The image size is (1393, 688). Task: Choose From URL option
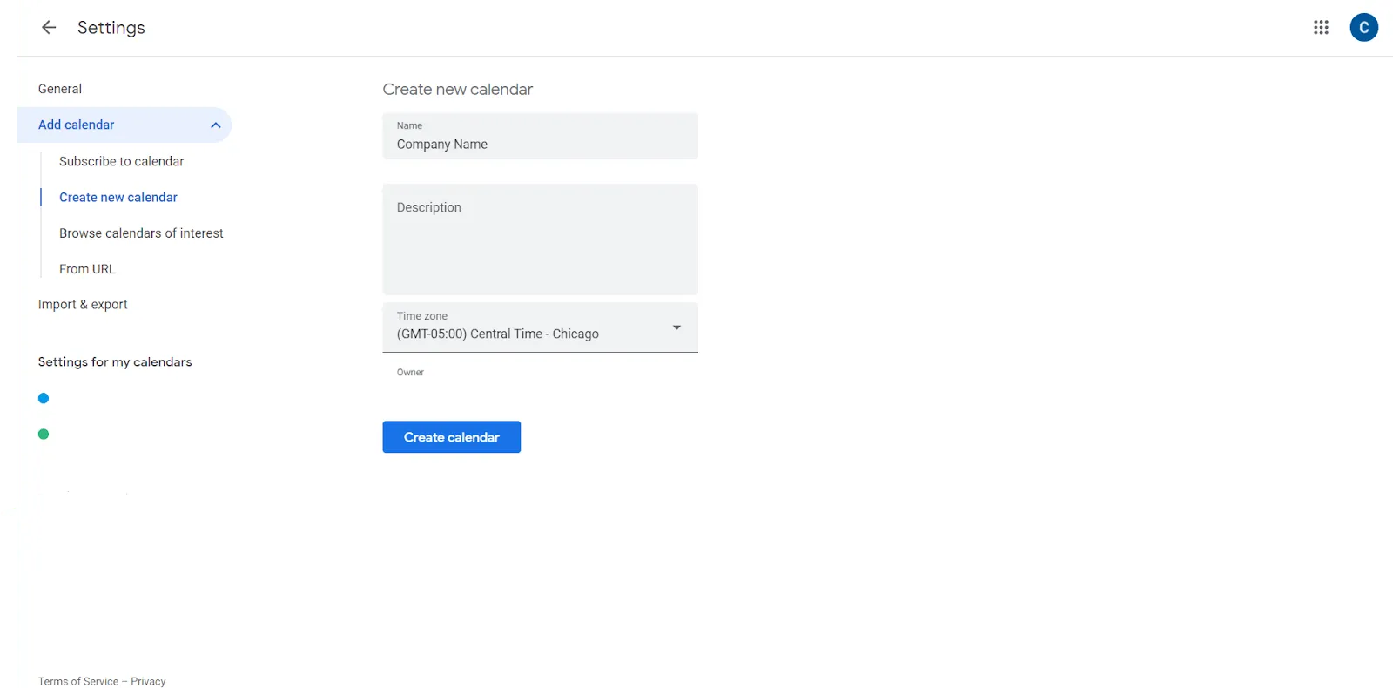pyautogui.click(x=87, y=269)
